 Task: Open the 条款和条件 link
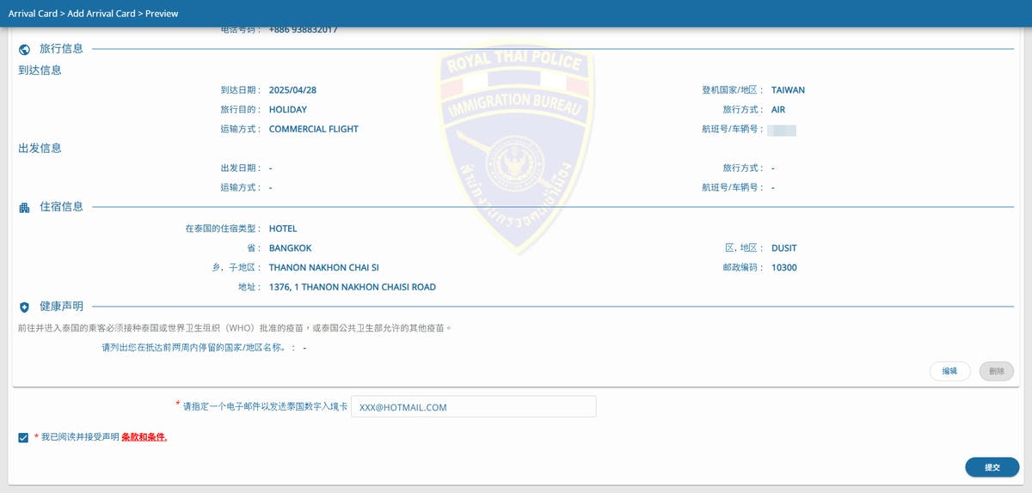tap(144, 437)
